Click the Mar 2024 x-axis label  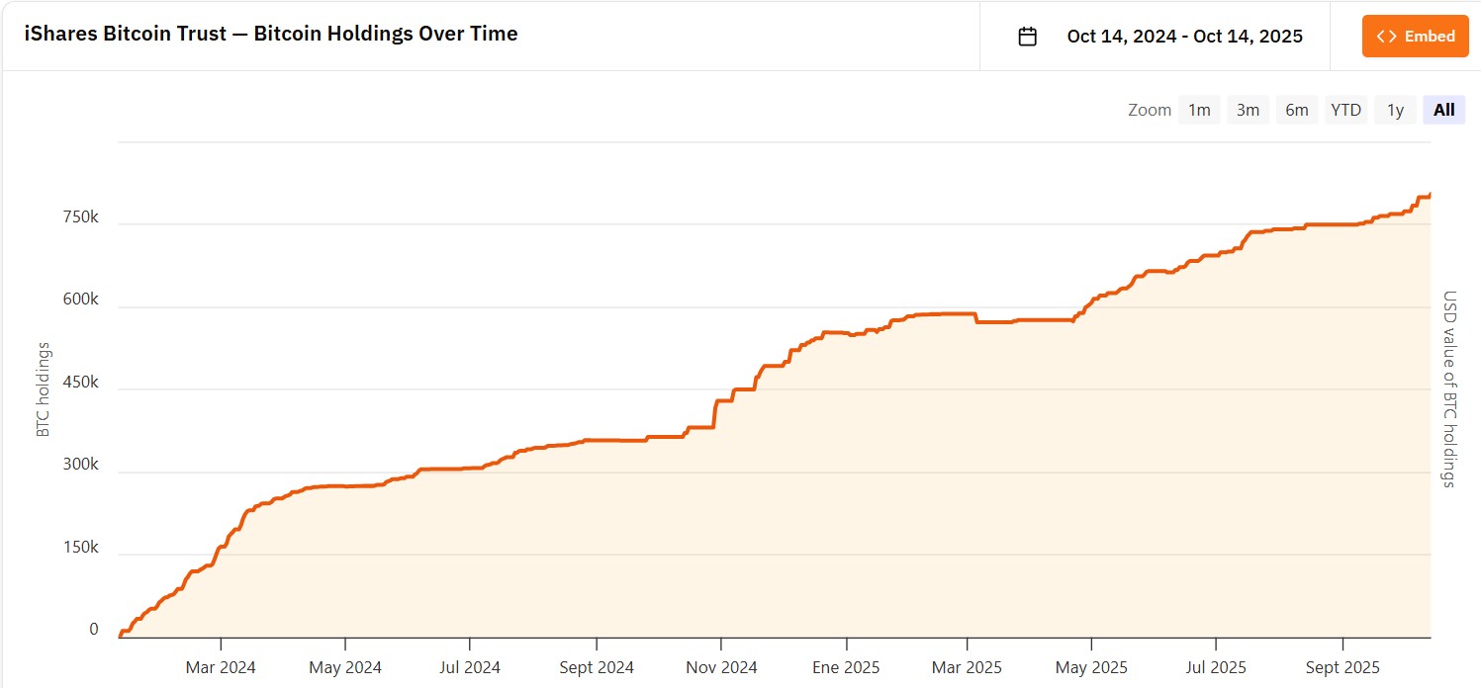(221, 667)
